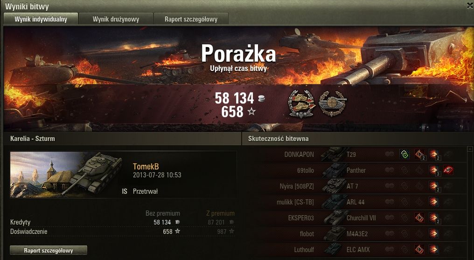Click the kill icon in 69tollo's Panther row

(448, 170)
